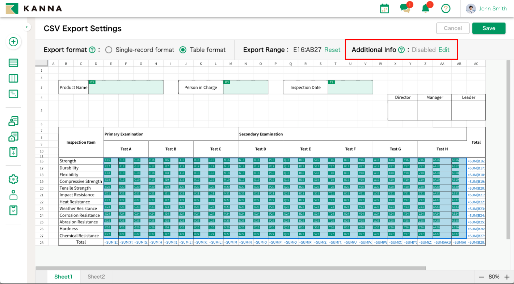The height and width of the screenshot is (284, 514).
Task: Click the Cancel button
Action: (x=452, y=28)
